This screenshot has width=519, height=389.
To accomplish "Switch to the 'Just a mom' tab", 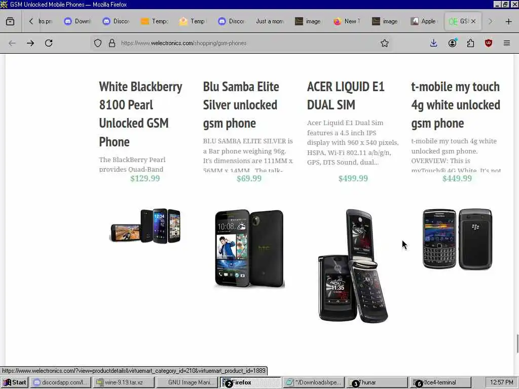I will (x=270, y=21).
